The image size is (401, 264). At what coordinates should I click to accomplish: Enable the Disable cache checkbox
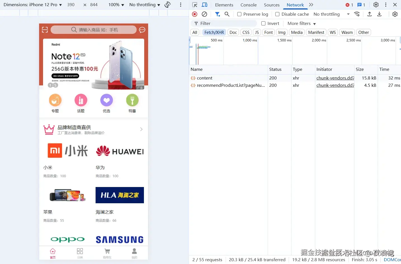coord(277,14)
